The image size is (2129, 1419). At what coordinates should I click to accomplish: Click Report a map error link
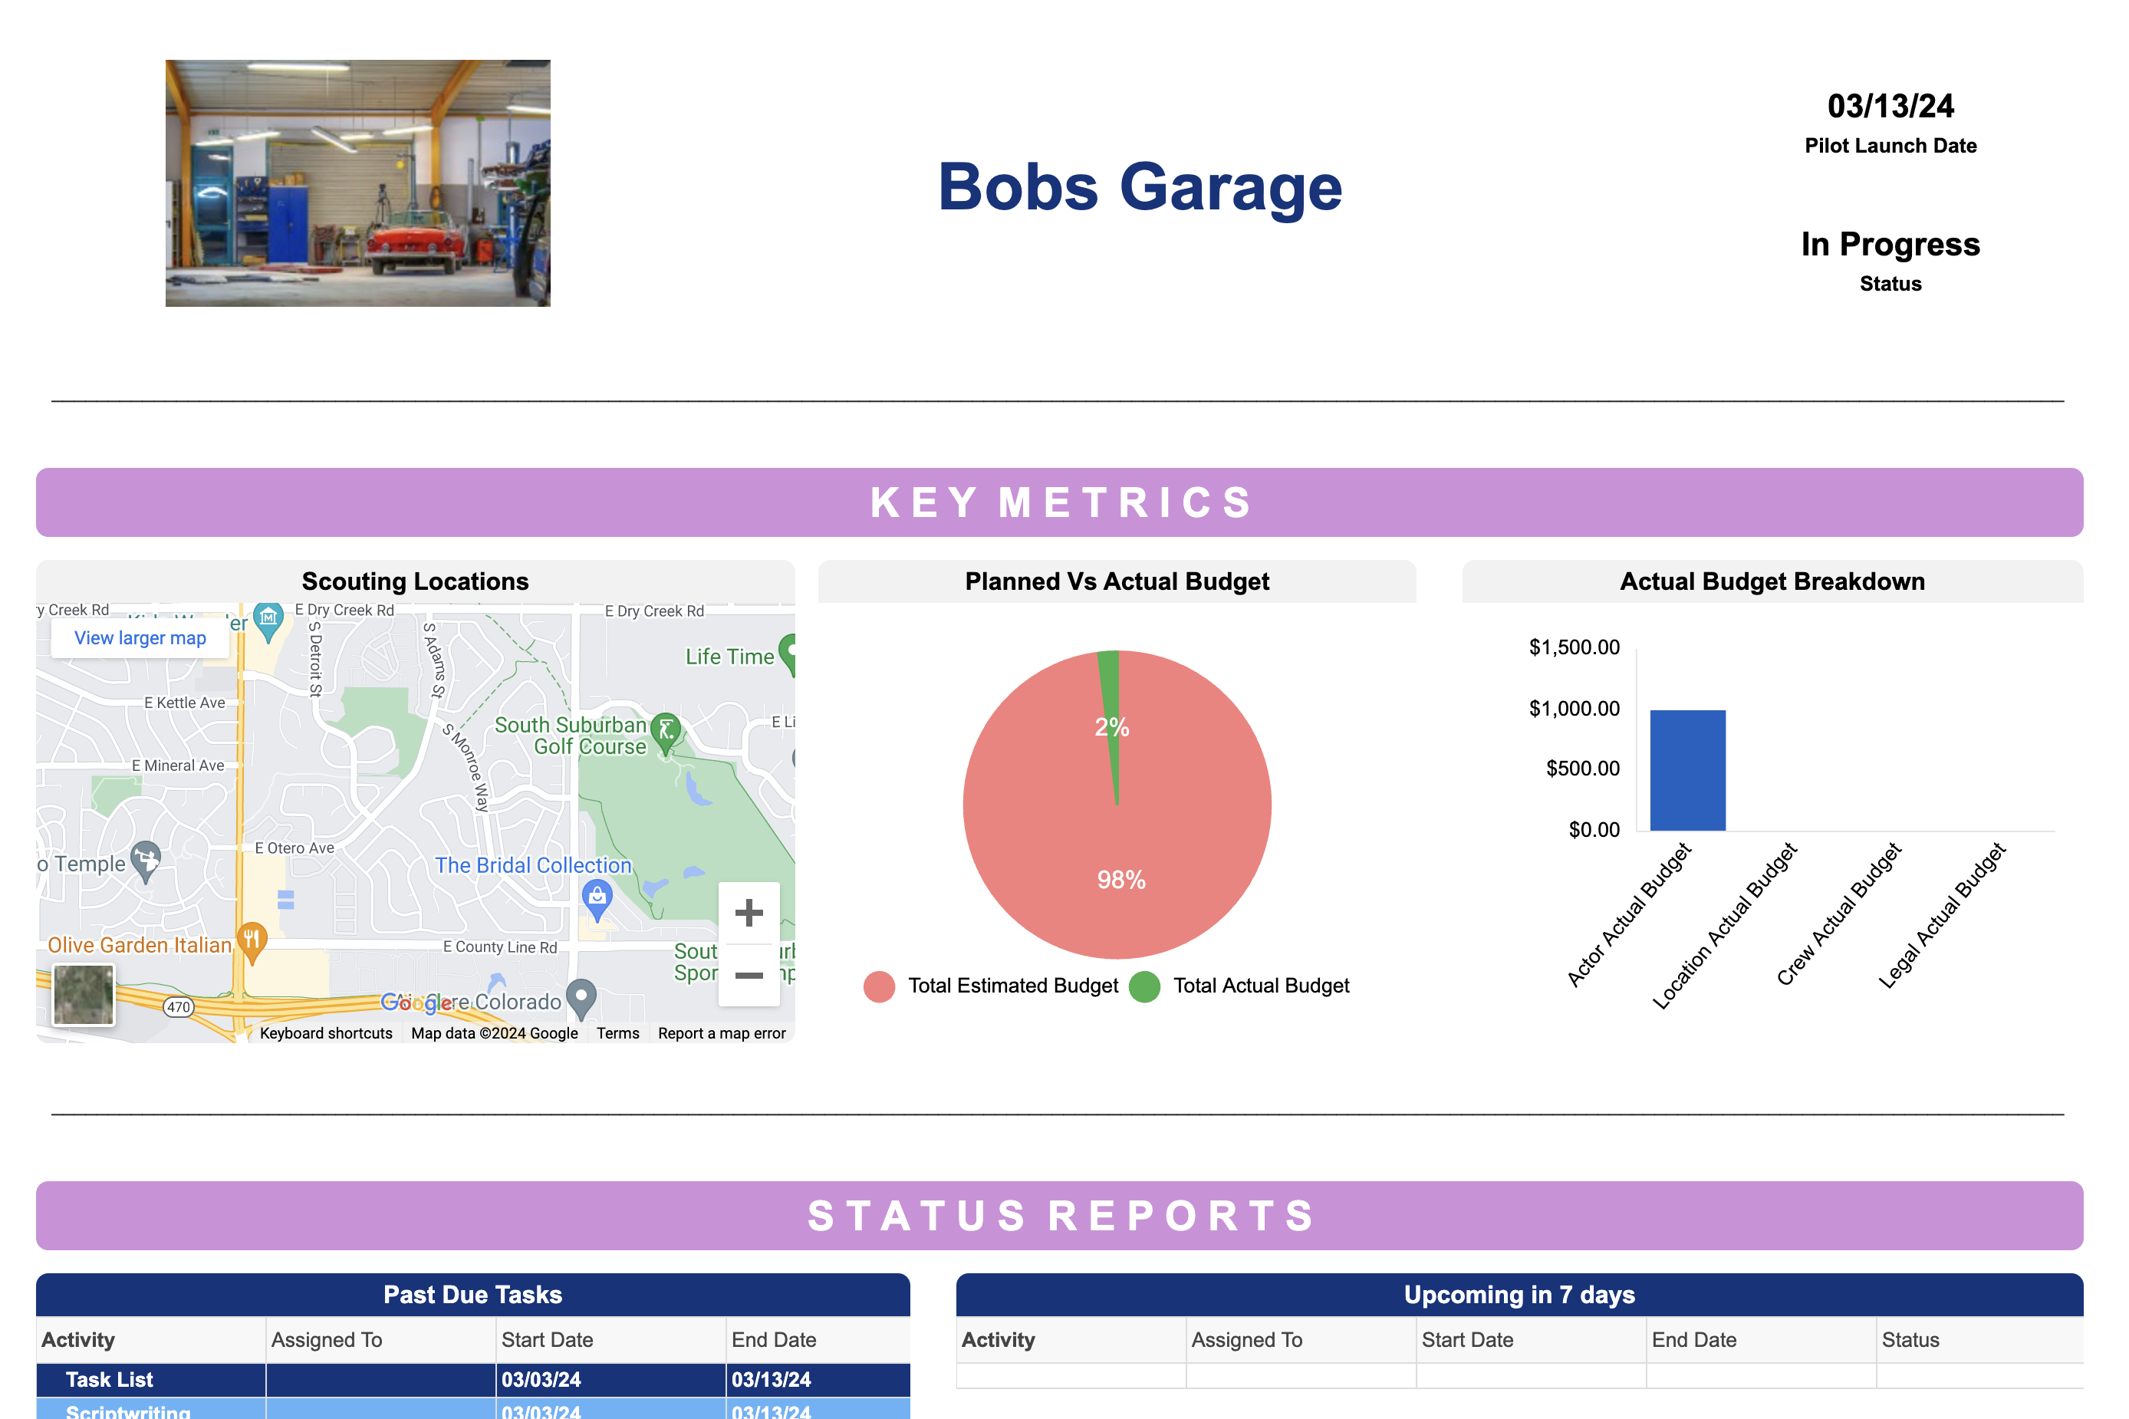point(721,1033)
